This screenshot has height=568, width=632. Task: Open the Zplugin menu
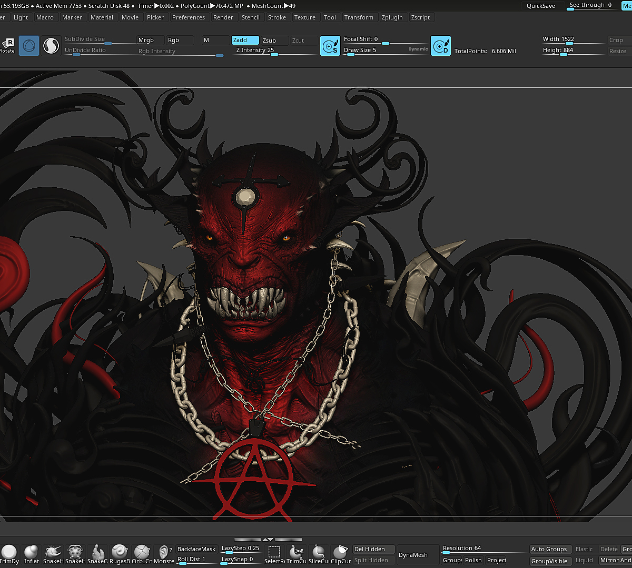click(392, 17)
